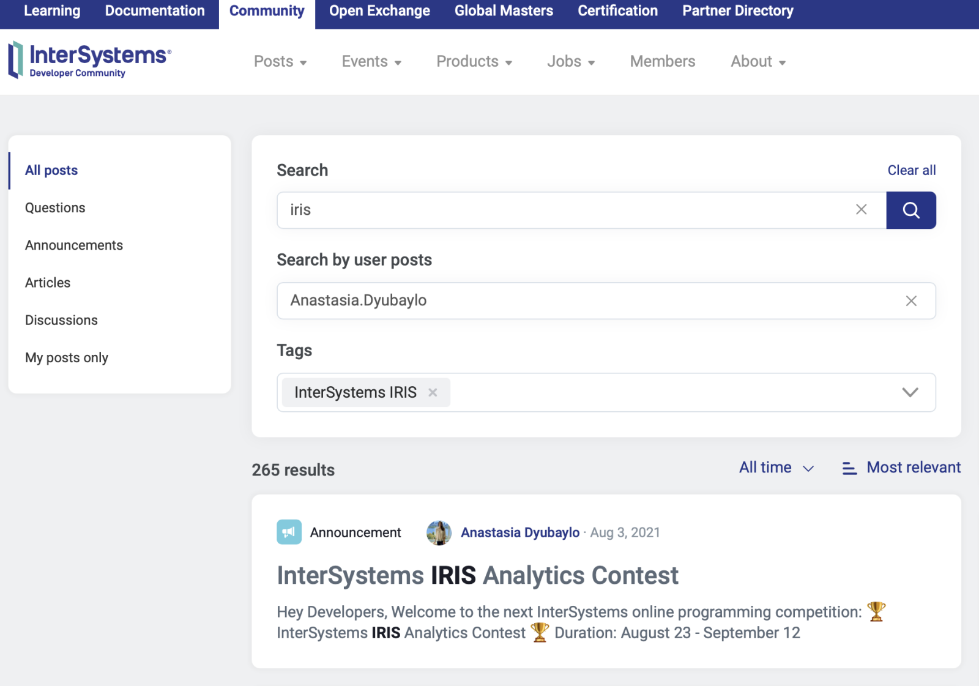This screenshot has width=979, height=686.
Task: Click the sort lines icon
Action: 849,468
